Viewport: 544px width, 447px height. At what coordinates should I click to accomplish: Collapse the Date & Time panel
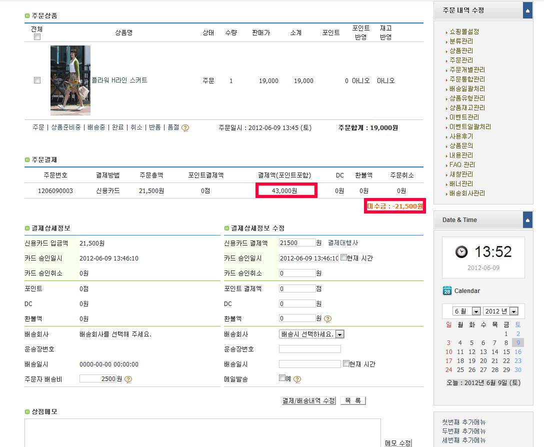click(x=527, y=220)
